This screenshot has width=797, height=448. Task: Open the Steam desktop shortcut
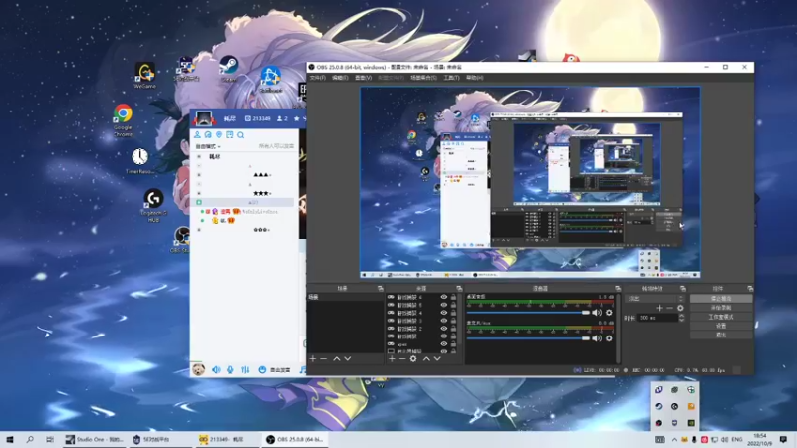(229, 69)
